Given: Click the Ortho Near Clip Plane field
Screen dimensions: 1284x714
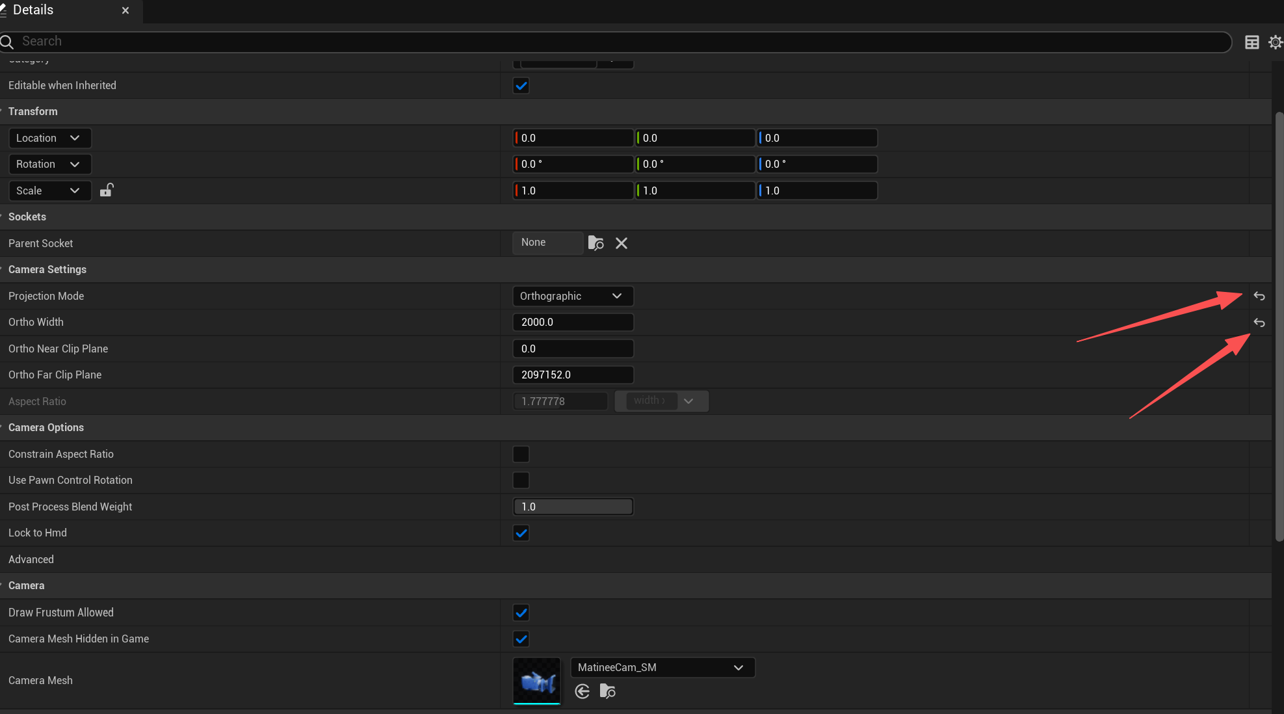Looking at the screenshot, I should point(573,349).
